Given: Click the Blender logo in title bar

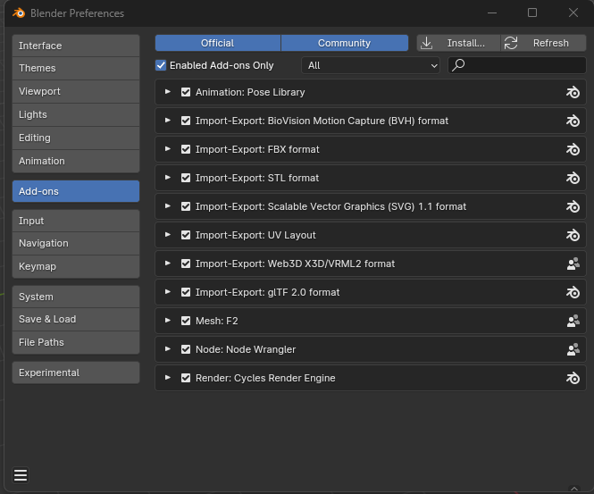Looking at the screenshot, I should [x=19, y=13].
